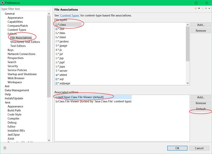Click the *.shtml globe icon
212x154 pixels.
(57, 75)
